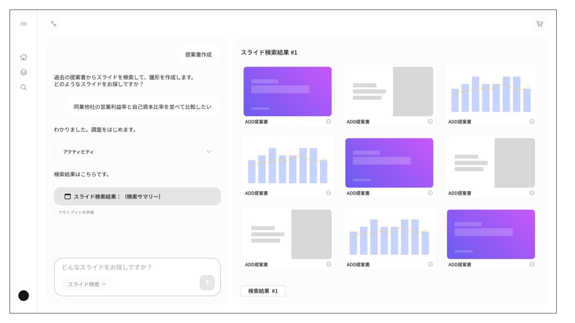Open more options for top-row text-and-image slide card

430,122
